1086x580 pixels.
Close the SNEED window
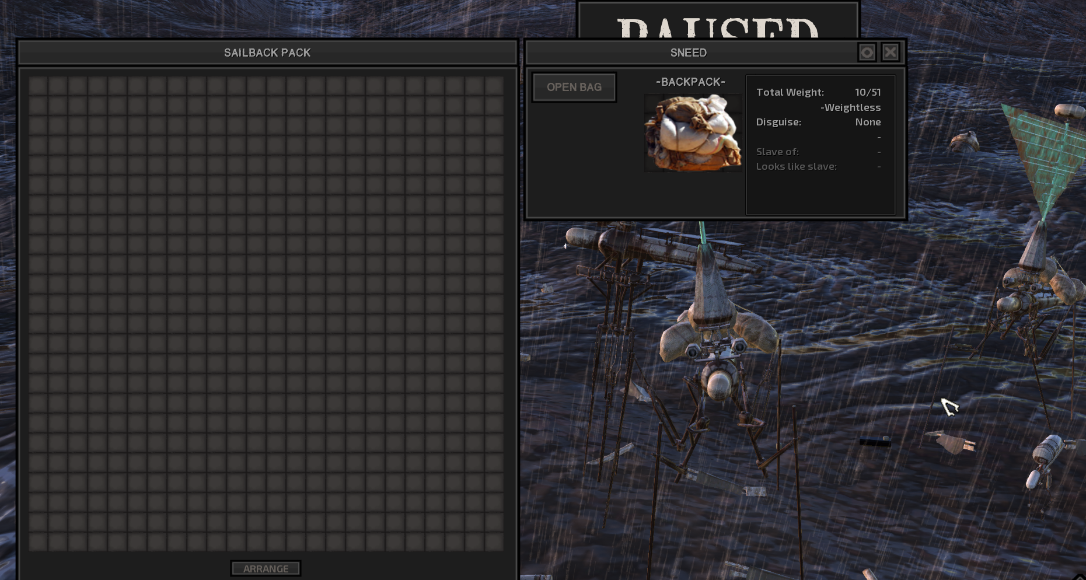tap(891, 53)
